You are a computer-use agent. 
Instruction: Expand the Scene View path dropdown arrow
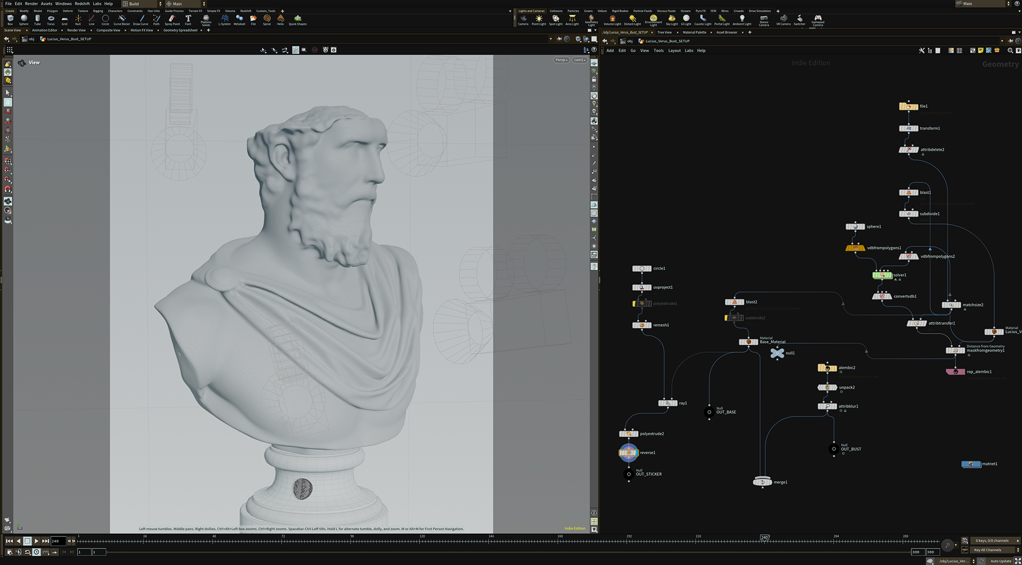point(551,39)
